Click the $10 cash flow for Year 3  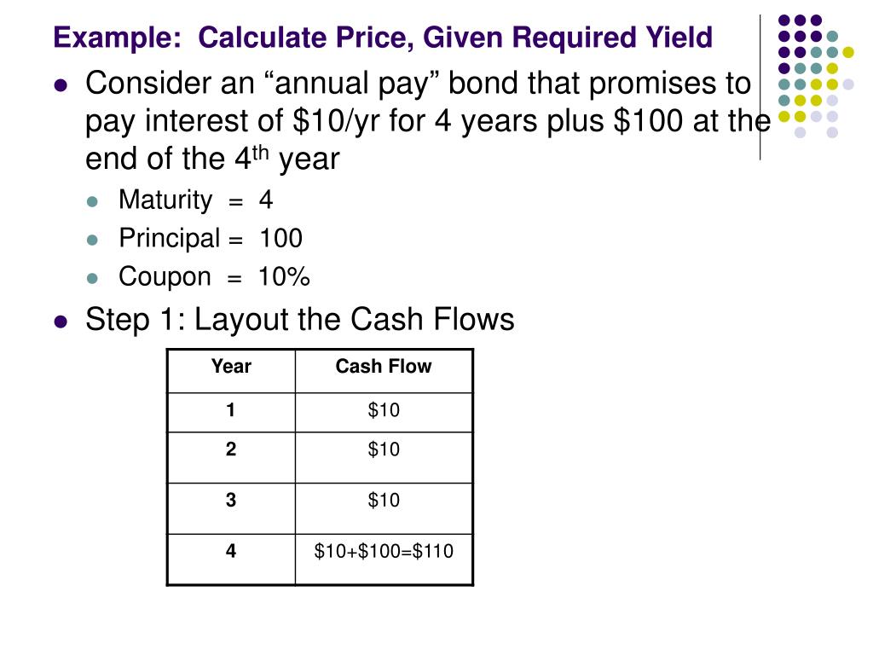tap(384, 501)
